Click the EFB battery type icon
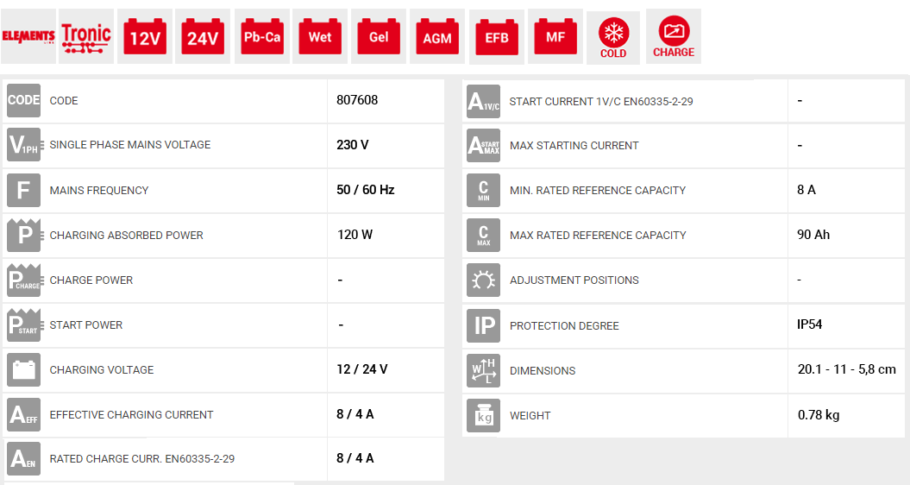This screenshot has height=485, width=910. [497, 37]
